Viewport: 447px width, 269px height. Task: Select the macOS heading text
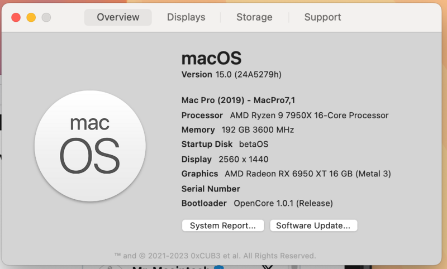coord(212,58)
